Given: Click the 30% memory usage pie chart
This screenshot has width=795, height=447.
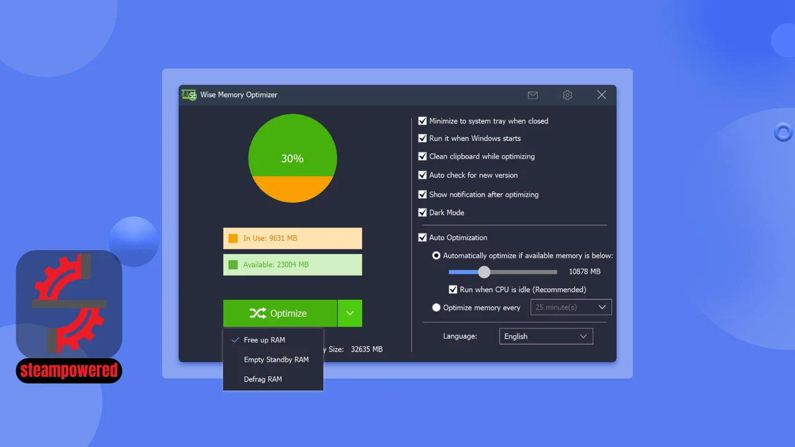Looking at the screenshot, I should [x=293, y=158].
